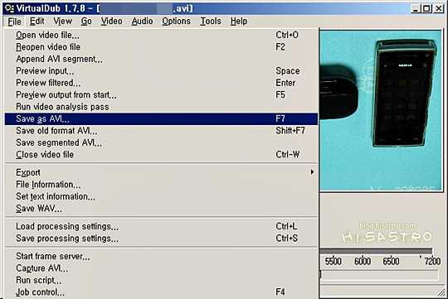Open the Edit menu
Image resolution: width=448 pixels, height=299 pixels.
tap(37, 22)
